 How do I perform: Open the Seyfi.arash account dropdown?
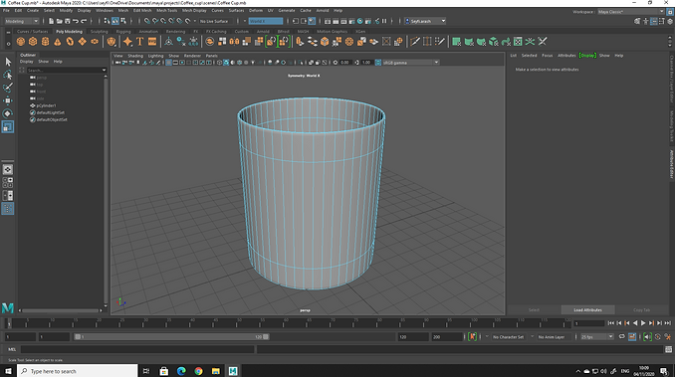(x=425, y=21)
